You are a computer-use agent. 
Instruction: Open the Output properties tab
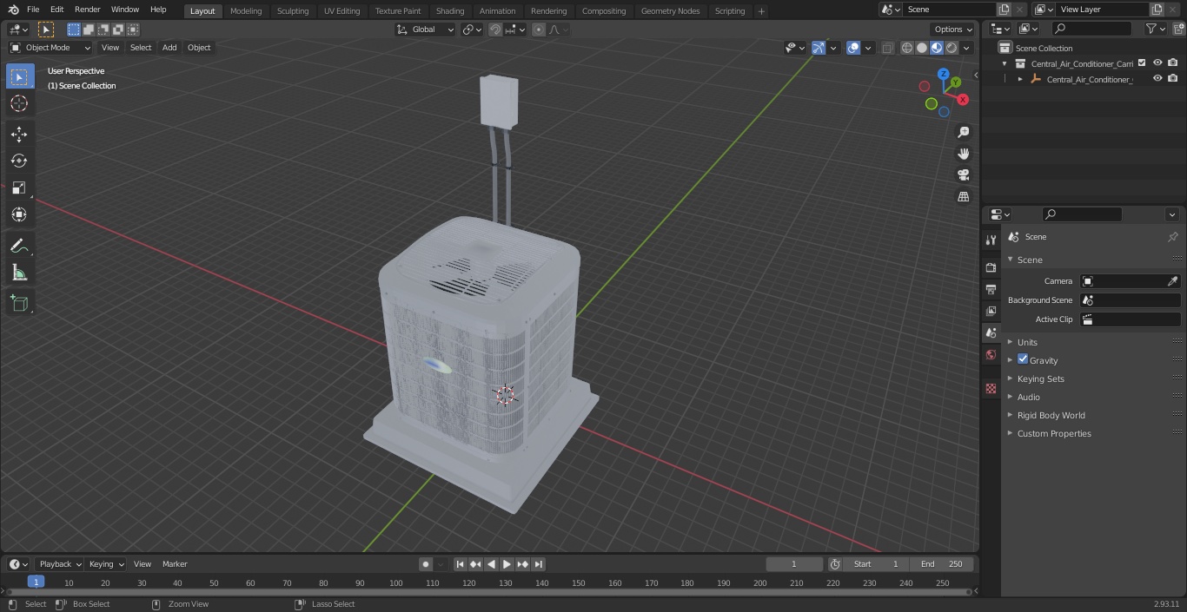tap(991, 289)
